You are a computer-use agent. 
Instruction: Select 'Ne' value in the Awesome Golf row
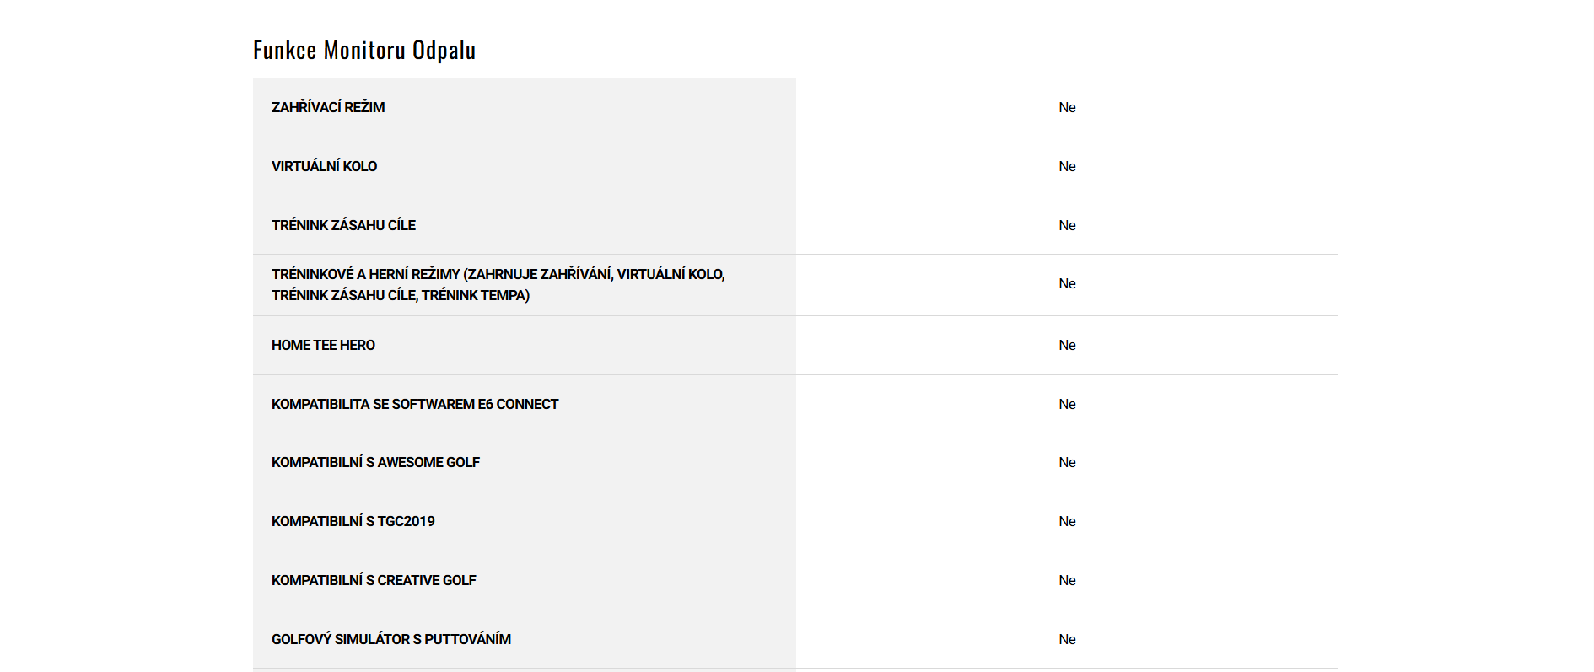1067,463
